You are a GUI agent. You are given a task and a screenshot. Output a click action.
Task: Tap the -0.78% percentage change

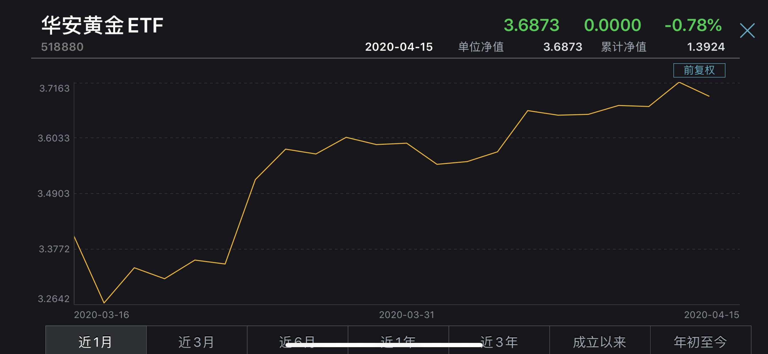point(693,25)
